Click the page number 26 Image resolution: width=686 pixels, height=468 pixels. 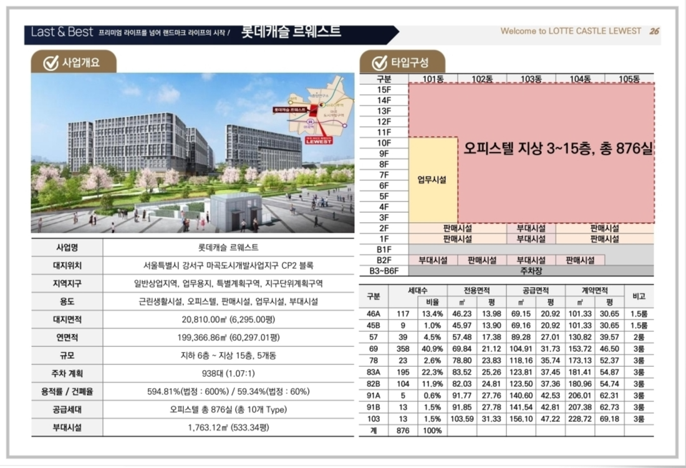point(654,31)
